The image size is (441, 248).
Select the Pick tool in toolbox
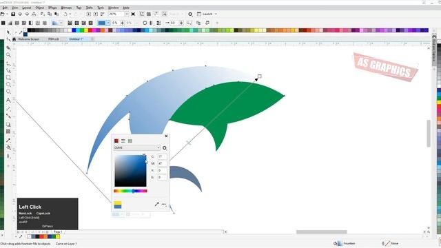(x=8, y=32)
